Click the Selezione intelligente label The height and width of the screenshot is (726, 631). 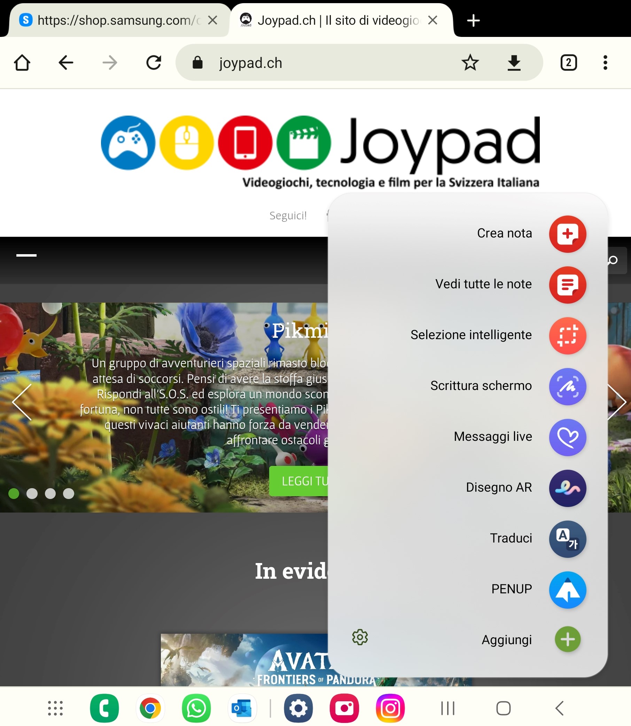(471, 335)
